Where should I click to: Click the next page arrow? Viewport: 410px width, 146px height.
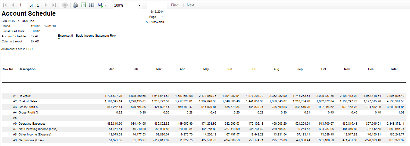[46, 5]
